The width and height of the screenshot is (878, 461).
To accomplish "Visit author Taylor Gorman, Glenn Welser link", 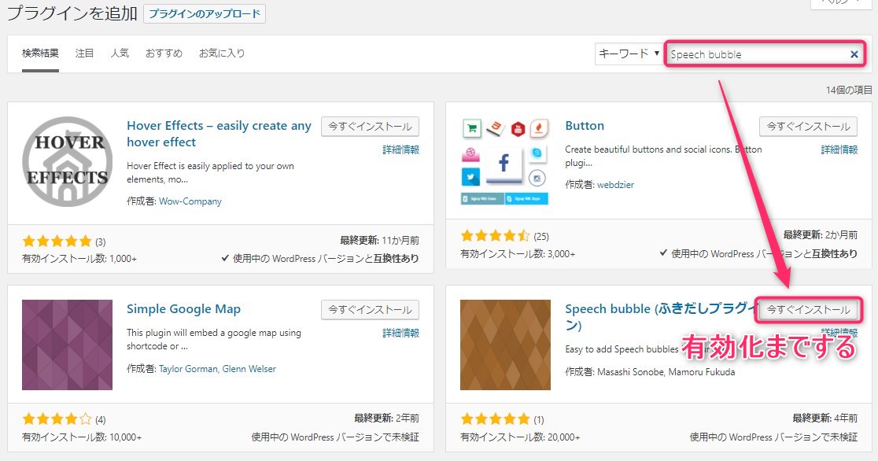I will click(x=217, y=369).
